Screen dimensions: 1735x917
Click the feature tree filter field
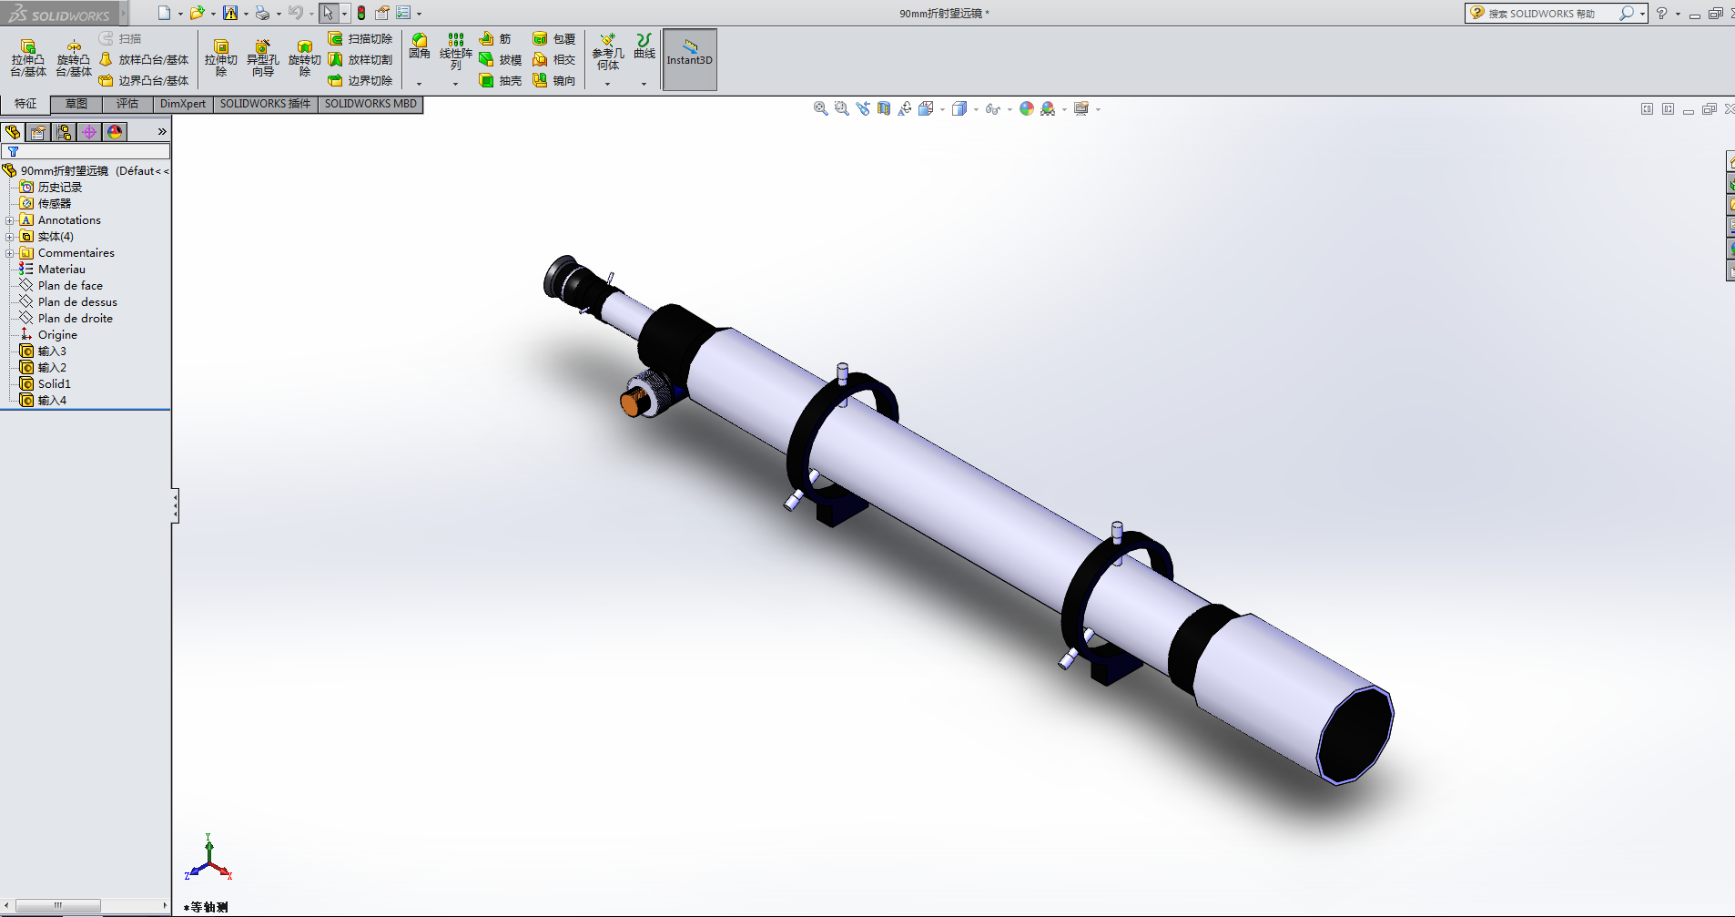(86, 151)
